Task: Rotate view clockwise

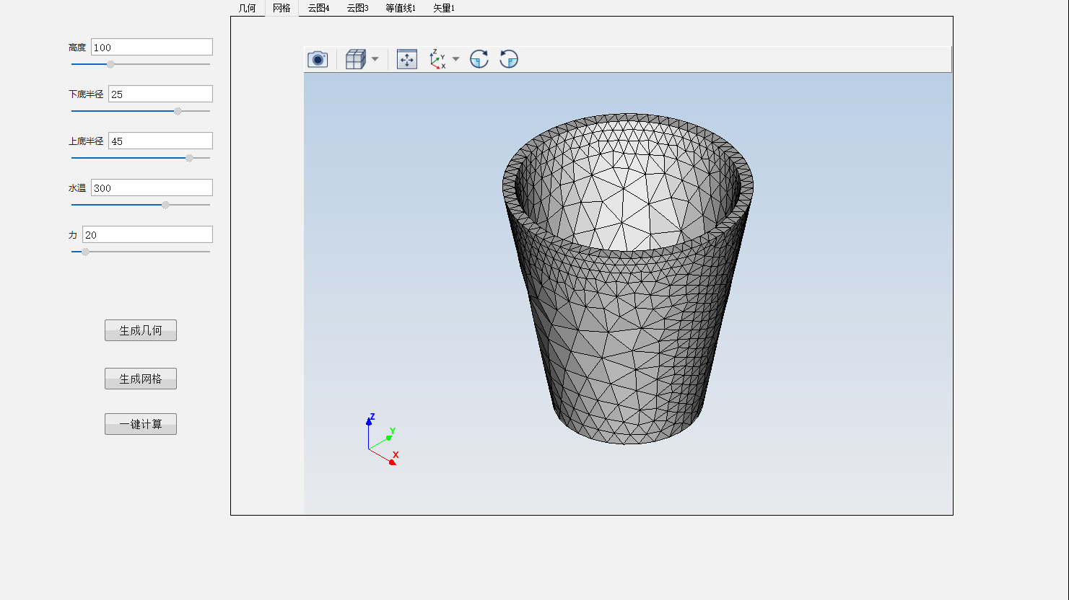Action: pyautogui.click(x=479, y=59)
